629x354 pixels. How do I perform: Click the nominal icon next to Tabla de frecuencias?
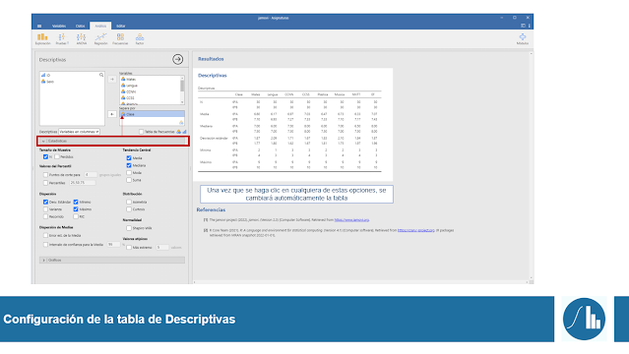click(x=179, y=132)
